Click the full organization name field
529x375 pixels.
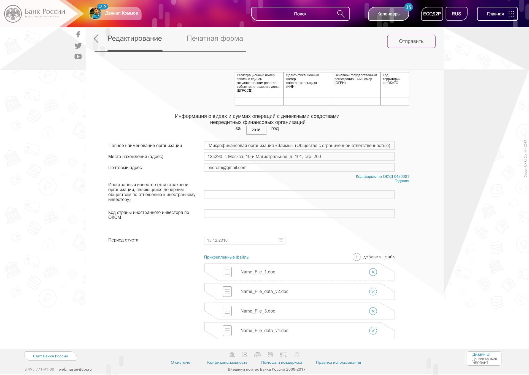pos(299,145)
